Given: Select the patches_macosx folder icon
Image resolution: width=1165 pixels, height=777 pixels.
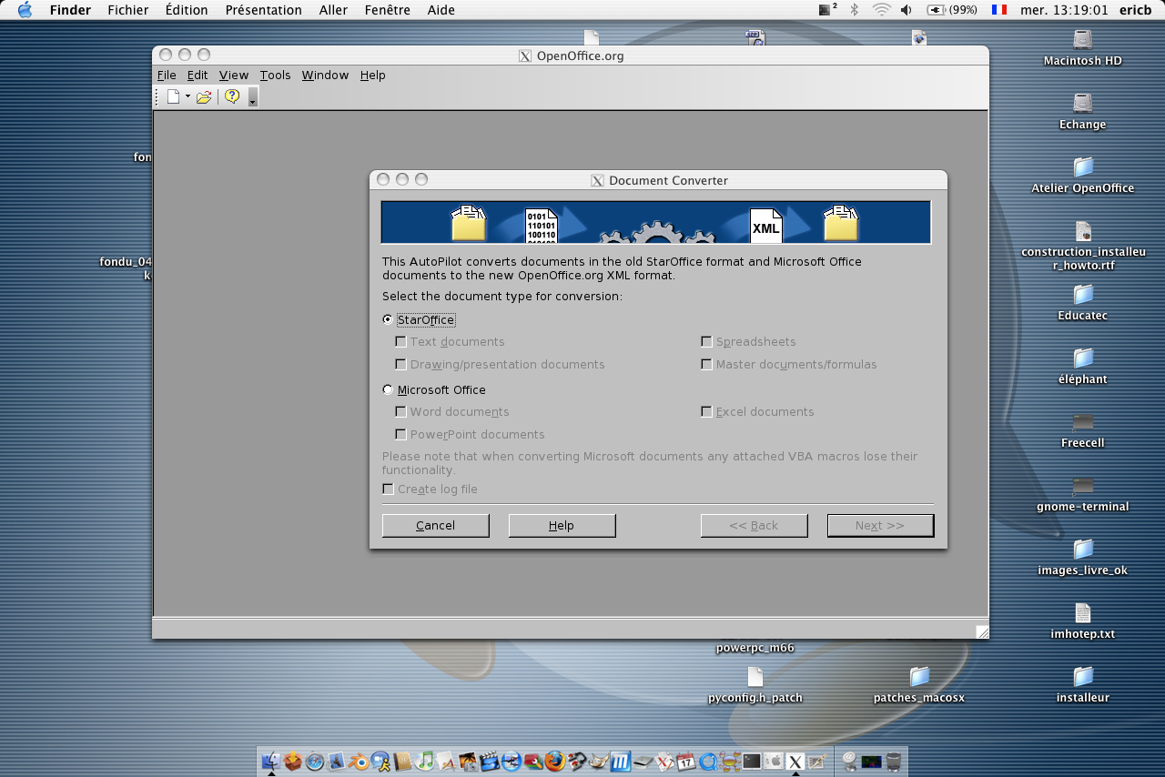Looking at the screenshot, I should coord(919,677).
